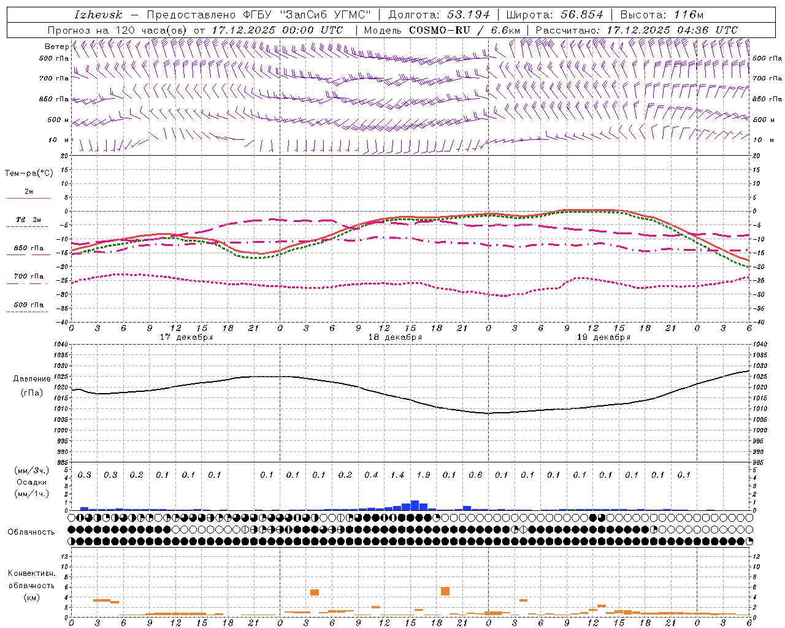The height and width of the screenshot is (628, 785).
Task: Click the '850 гПа' temperature legend label
Action: 28,248
